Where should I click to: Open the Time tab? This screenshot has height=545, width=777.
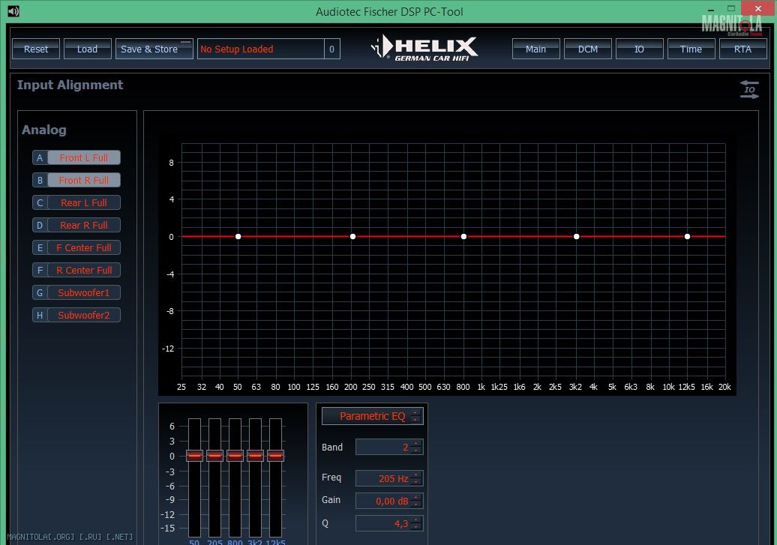(x=691, y=49)
